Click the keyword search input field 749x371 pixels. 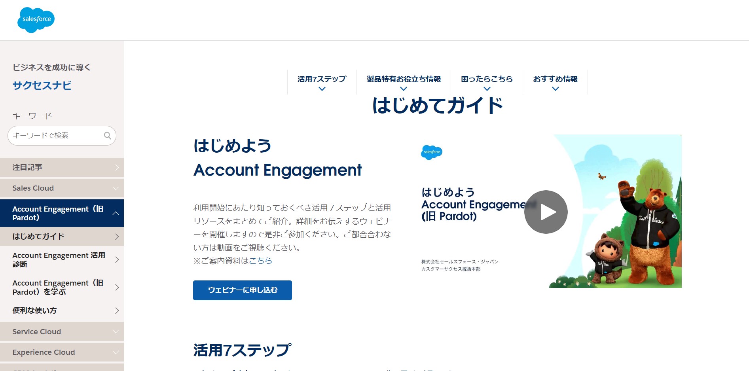tap(62, 136)
